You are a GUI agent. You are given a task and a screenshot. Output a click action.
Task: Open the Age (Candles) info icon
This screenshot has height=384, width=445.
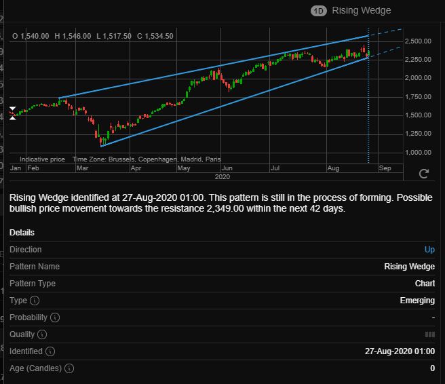click(69, 368)
